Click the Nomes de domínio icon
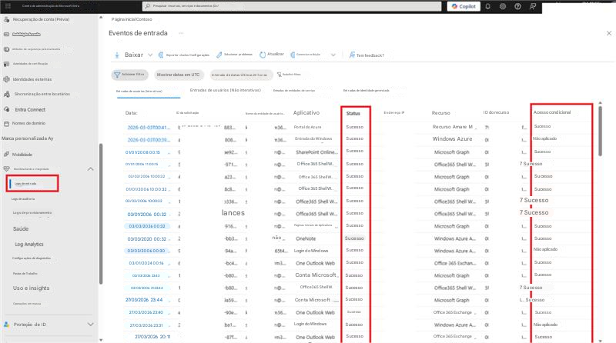Image resolution: width=616 pixels, height=343 pixels. [6, 124]
